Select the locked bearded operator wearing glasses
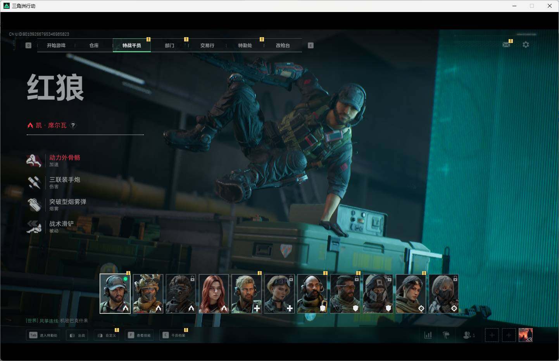Screen dimensions: 559x361 pos(345,294)
